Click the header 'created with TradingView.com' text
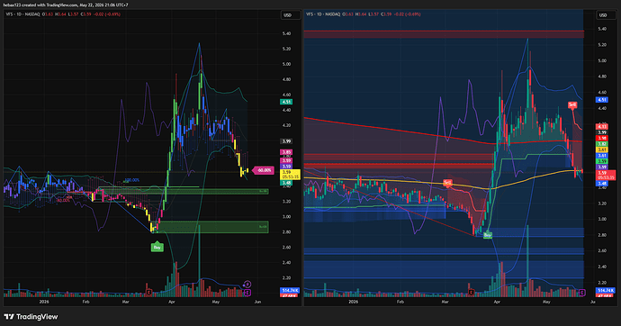The image size is (621, 326). pos(50,5)
